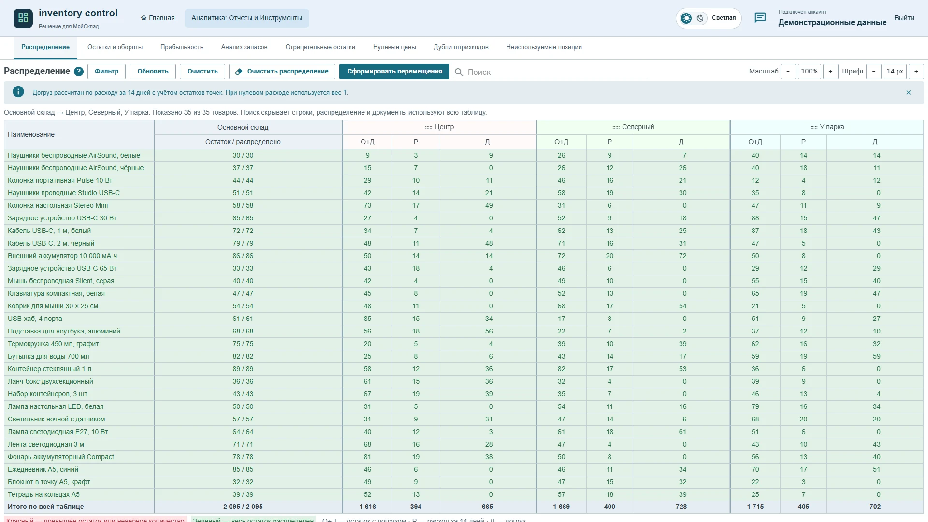Click the search magnifier icon
Image resolution: width=928 pixels, height=522 pixels.
pos(459,72)
